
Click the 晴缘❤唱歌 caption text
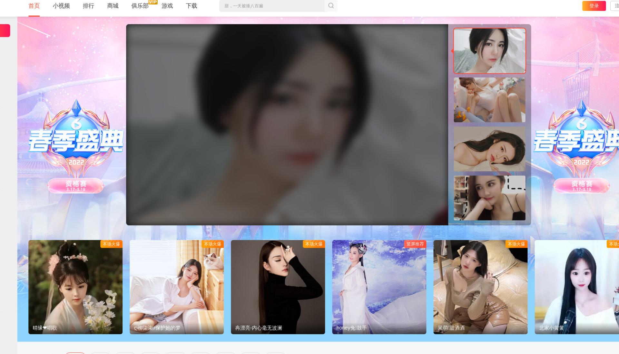click(45, 328)
